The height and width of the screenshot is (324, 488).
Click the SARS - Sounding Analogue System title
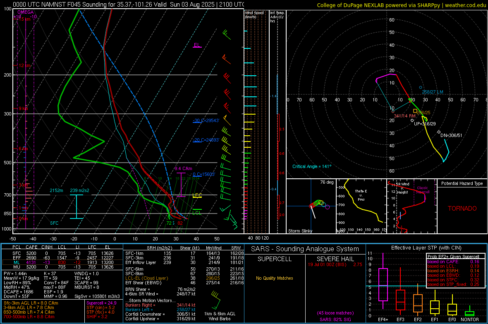pos(305,249)
